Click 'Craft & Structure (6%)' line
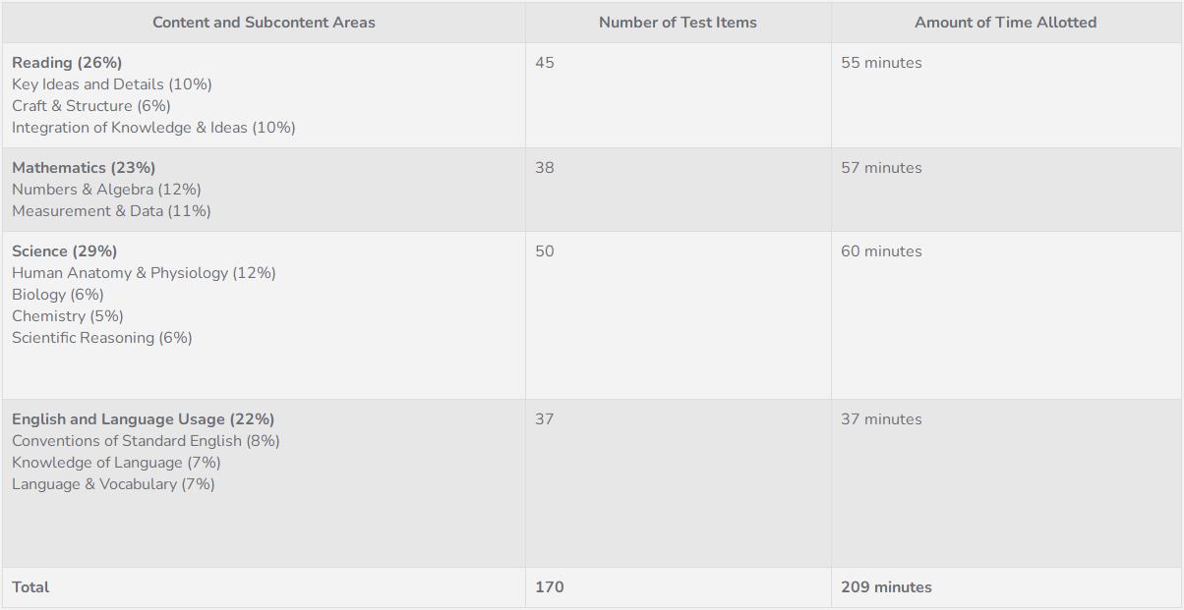 (91, 106)
